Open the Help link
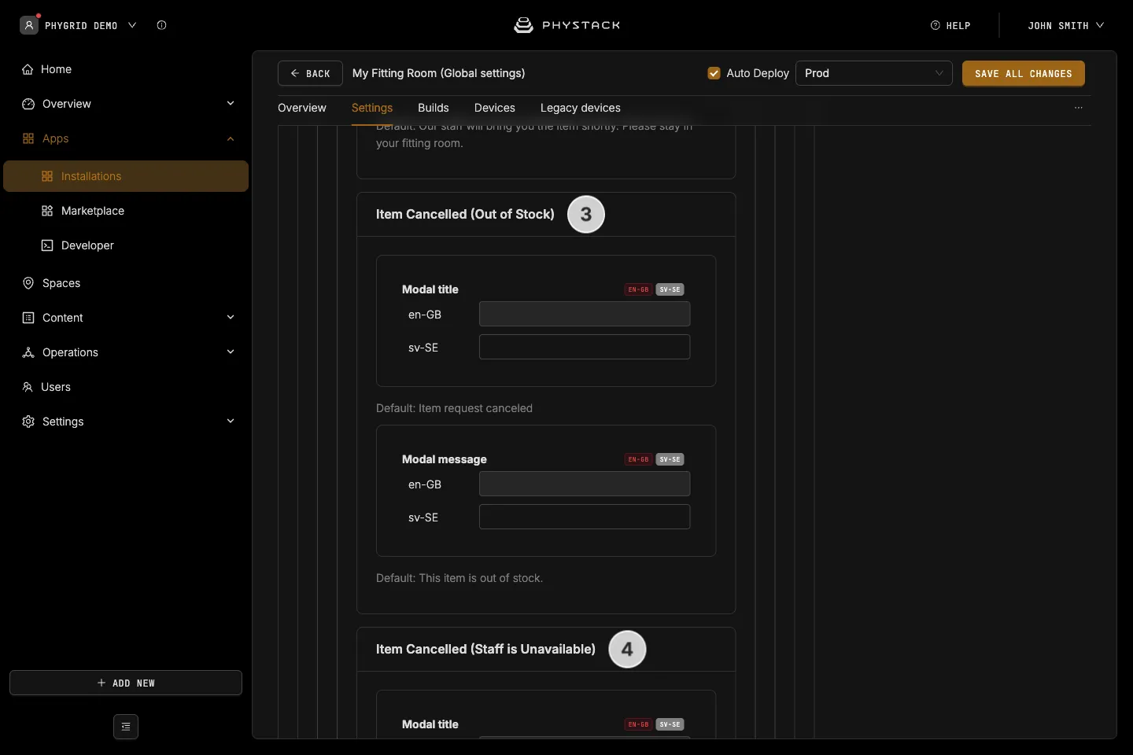The height and width of the screenshot is (755, 1133). click(950, 25)
